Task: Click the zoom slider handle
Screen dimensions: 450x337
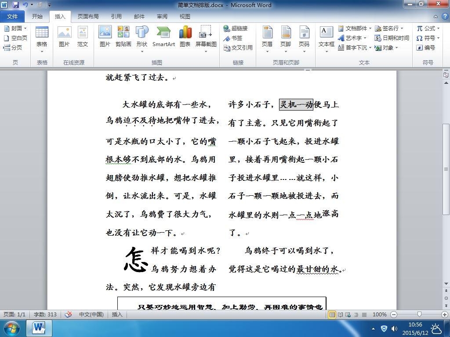Action: coord(419,315)
